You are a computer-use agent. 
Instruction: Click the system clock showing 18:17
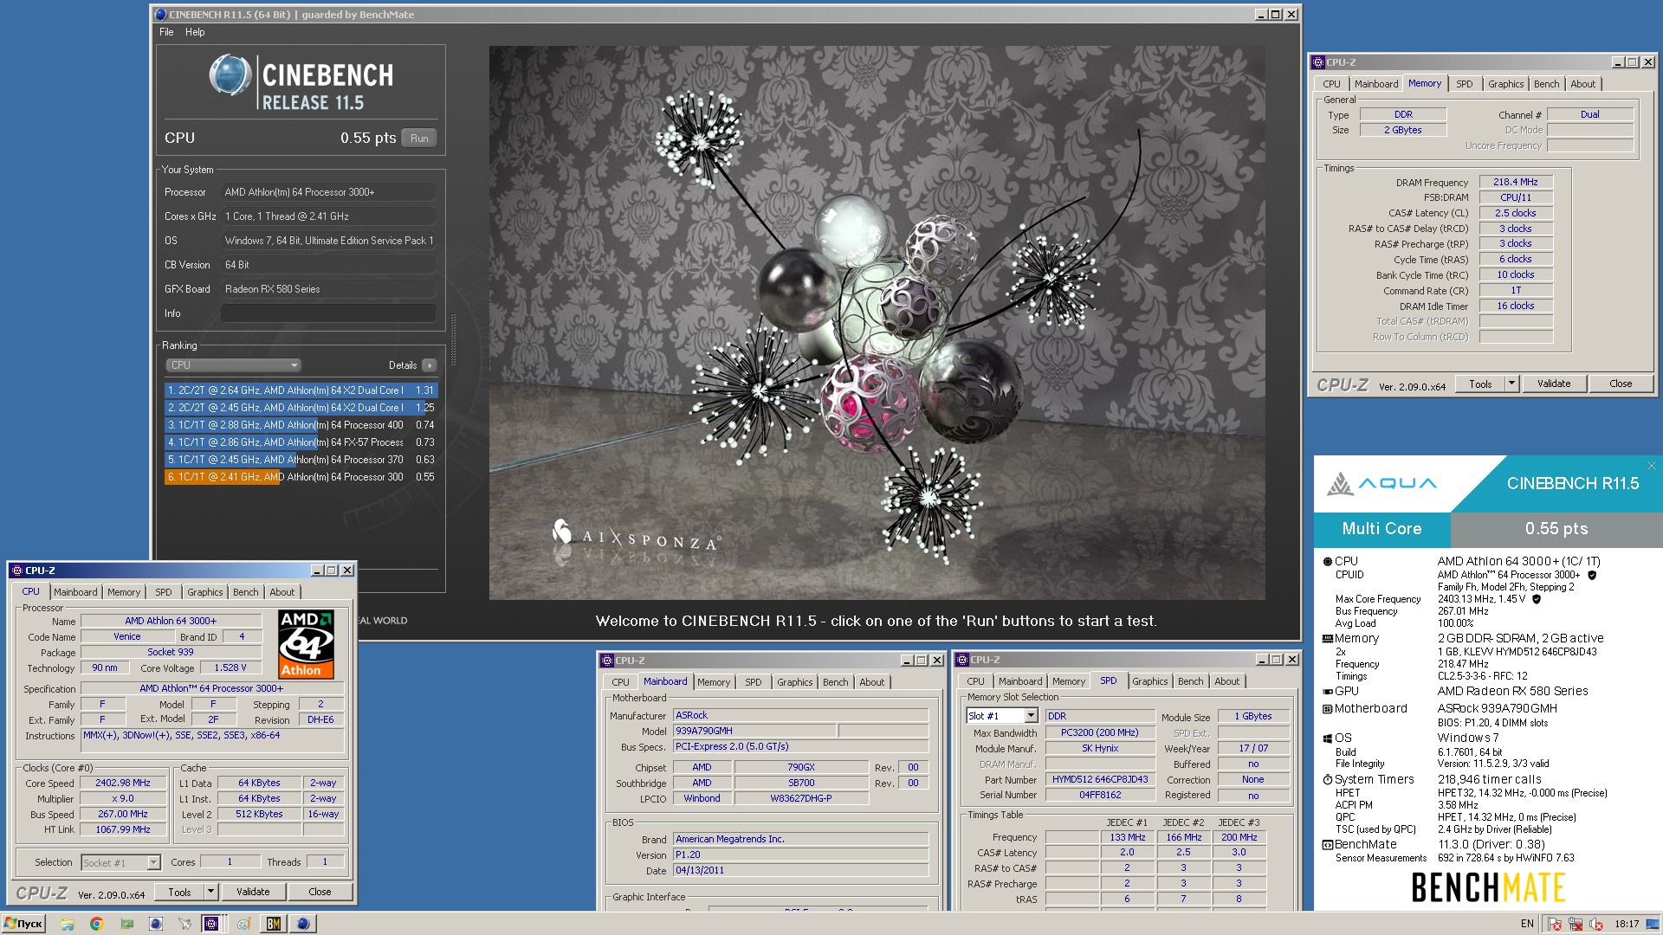pyautogui.click(x=1627, y=924)
